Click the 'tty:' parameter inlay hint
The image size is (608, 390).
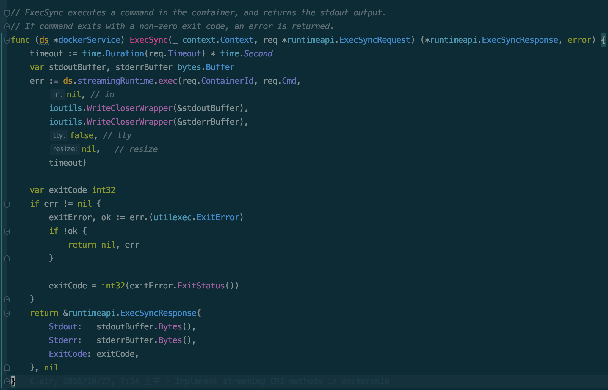point(59,136)
